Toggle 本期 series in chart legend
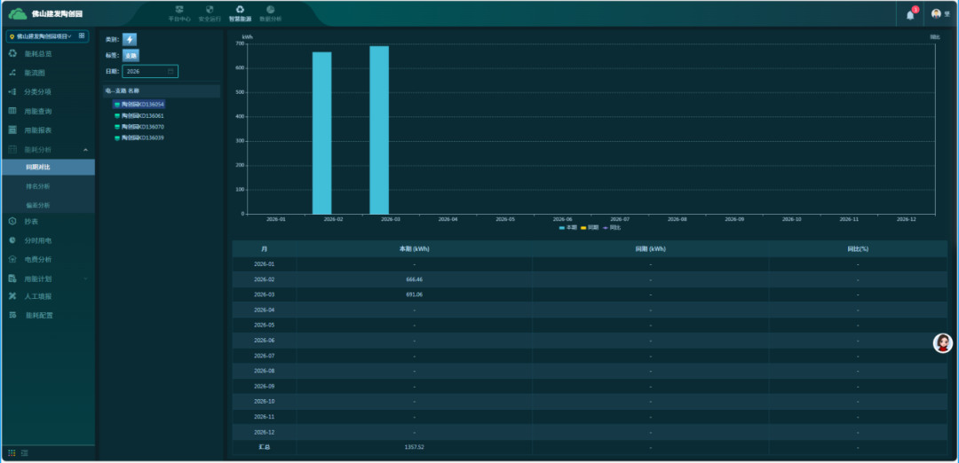 click(568, 228)
